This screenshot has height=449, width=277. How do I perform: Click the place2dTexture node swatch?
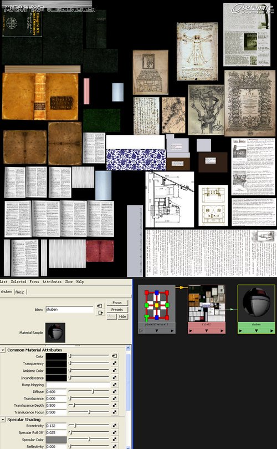coord(157,306)
